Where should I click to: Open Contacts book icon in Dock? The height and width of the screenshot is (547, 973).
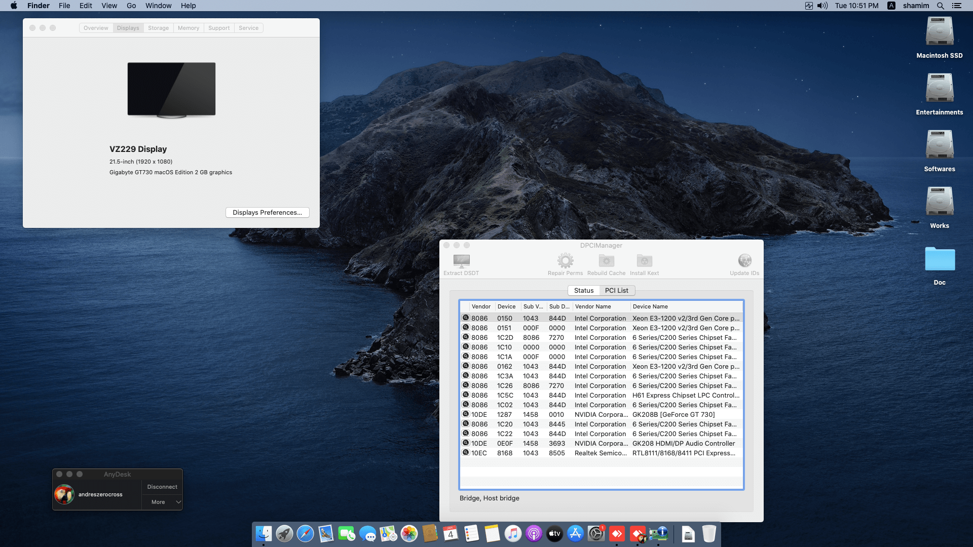click(430, 533)
